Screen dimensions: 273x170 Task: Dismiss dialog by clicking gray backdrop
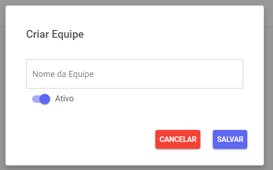click(x=268, y=87)
